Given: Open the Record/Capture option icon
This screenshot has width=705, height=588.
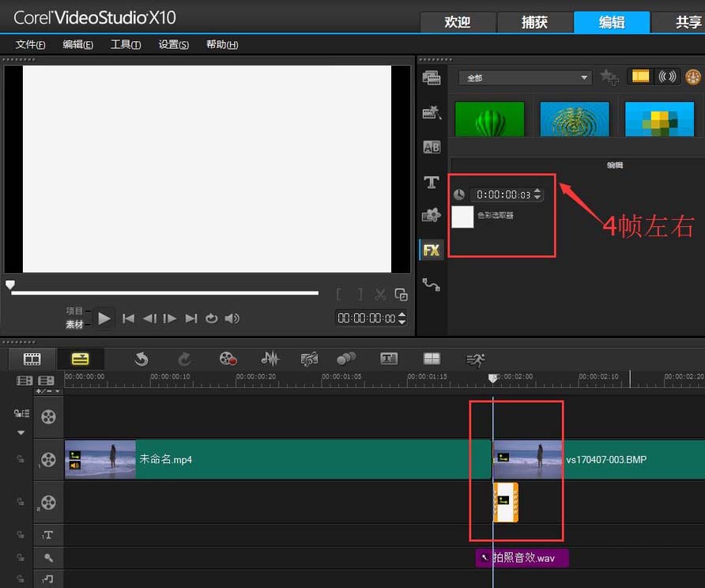Looking at the screenshot, I should pyautogui.click(x=228, y=359).
